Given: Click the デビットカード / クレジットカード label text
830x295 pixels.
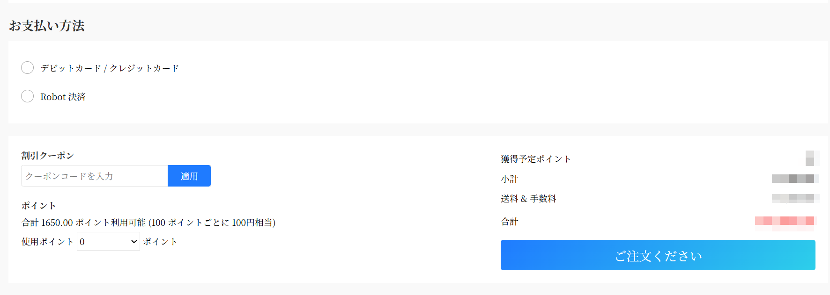Looking at the screenshot, I should click(x=110, y=68).
